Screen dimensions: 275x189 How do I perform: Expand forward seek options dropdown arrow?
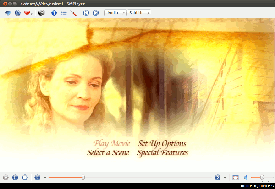(x=225, y=178)
